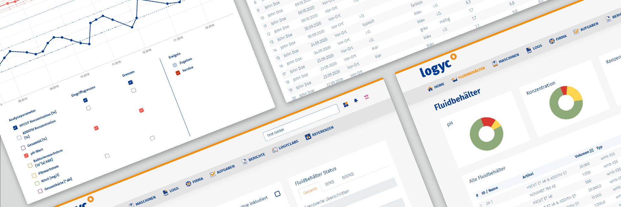Screen dimensions: 621x207
Task: Sort by the 'Volumen [l]' column header
Action: tap(584, 153)
